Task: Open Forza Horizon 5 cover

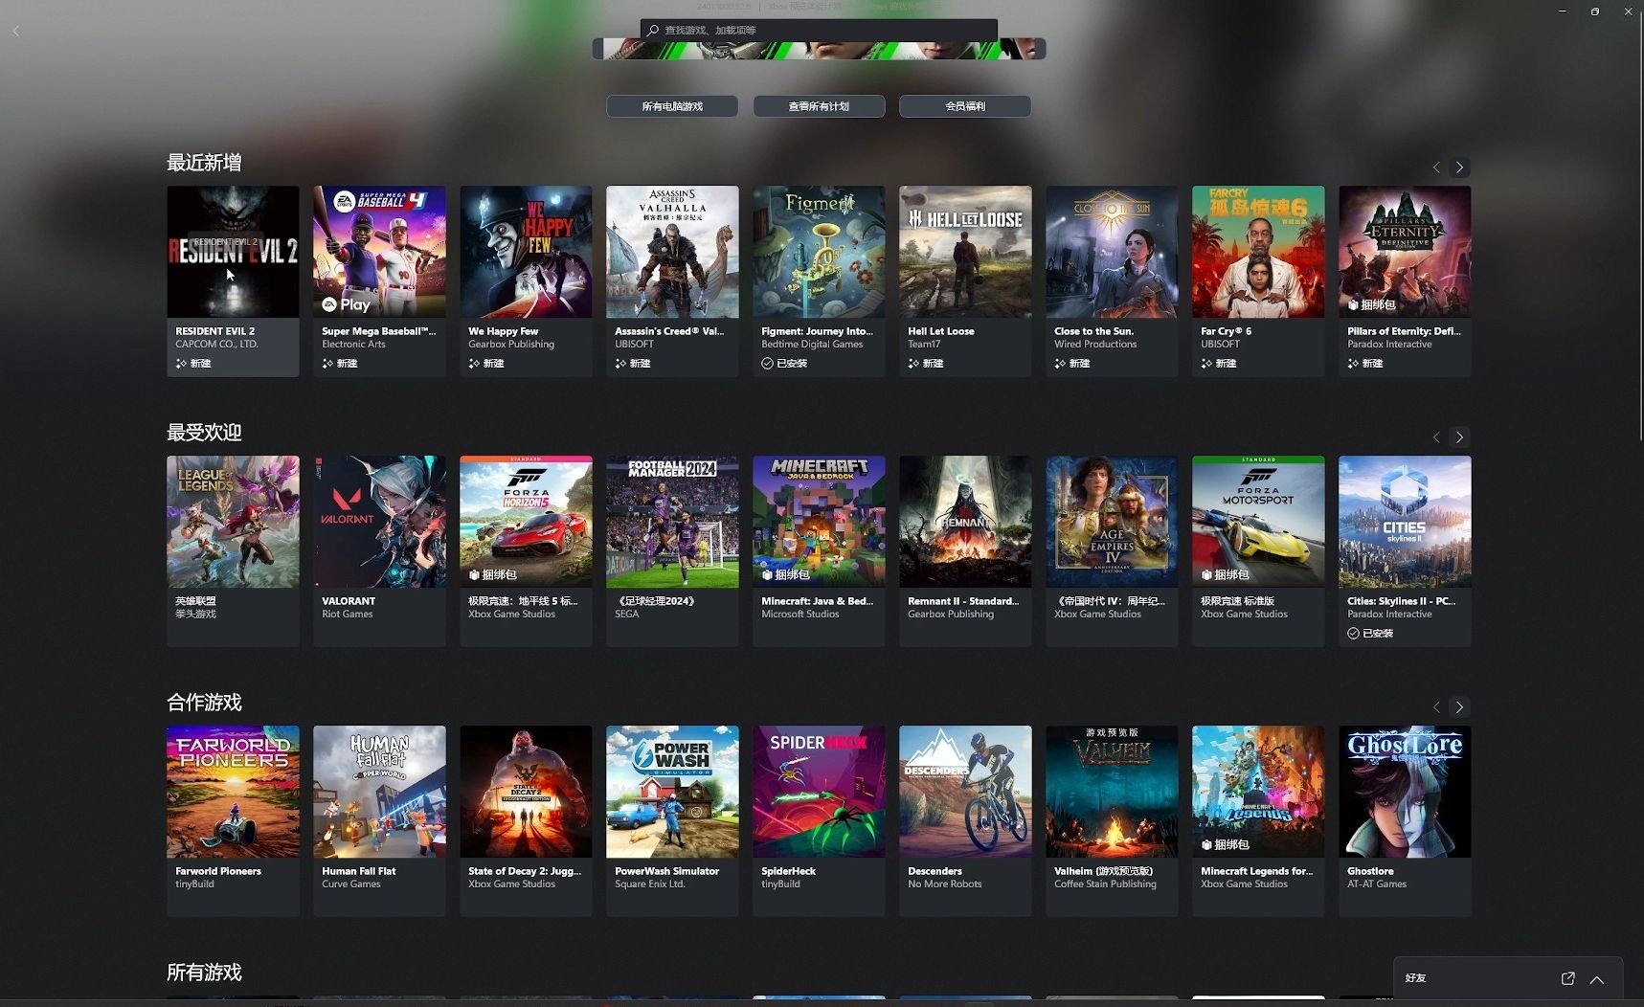Action: (526, 522)
